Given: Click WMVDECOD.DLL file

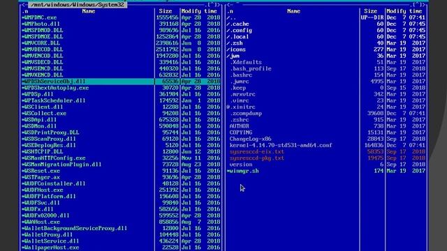Looking at the screenshot, I should [x=121, y=50].
